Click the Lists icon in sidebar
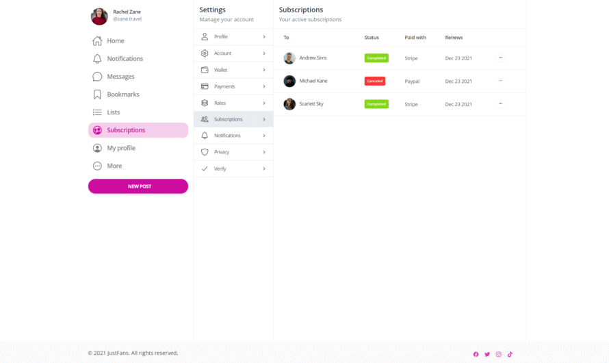Screen dimensions: 609x363 point(97,112)
